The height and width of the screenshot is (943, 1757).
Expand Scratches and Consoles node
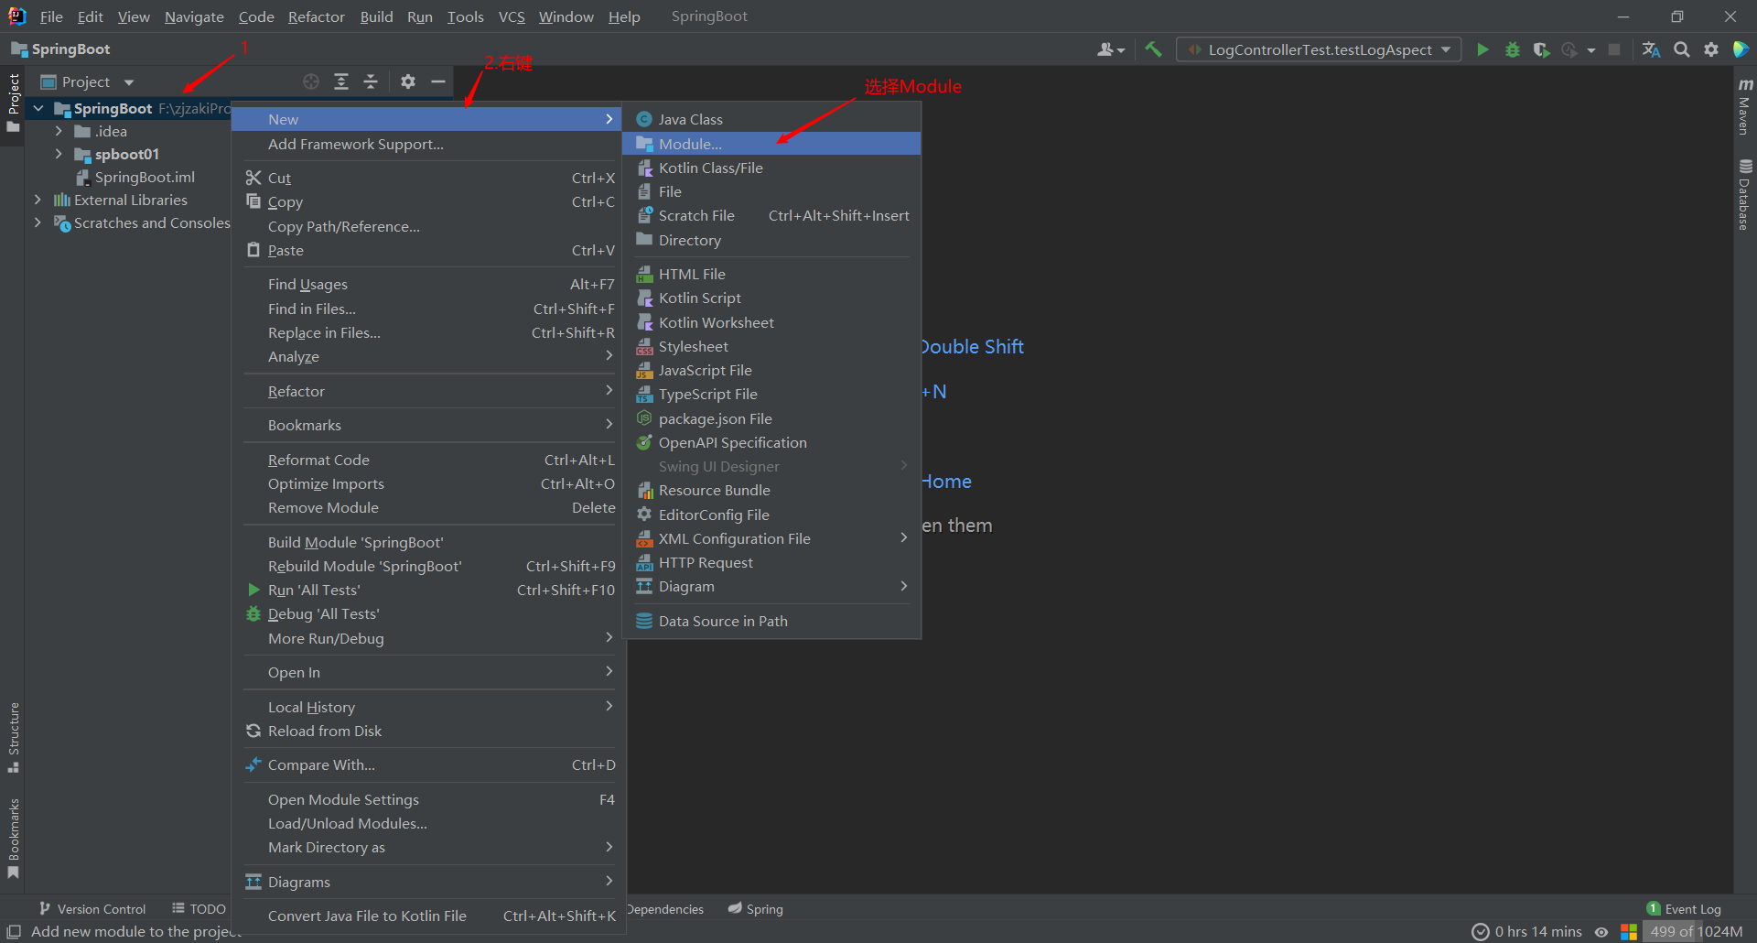[x=38, y=222]
